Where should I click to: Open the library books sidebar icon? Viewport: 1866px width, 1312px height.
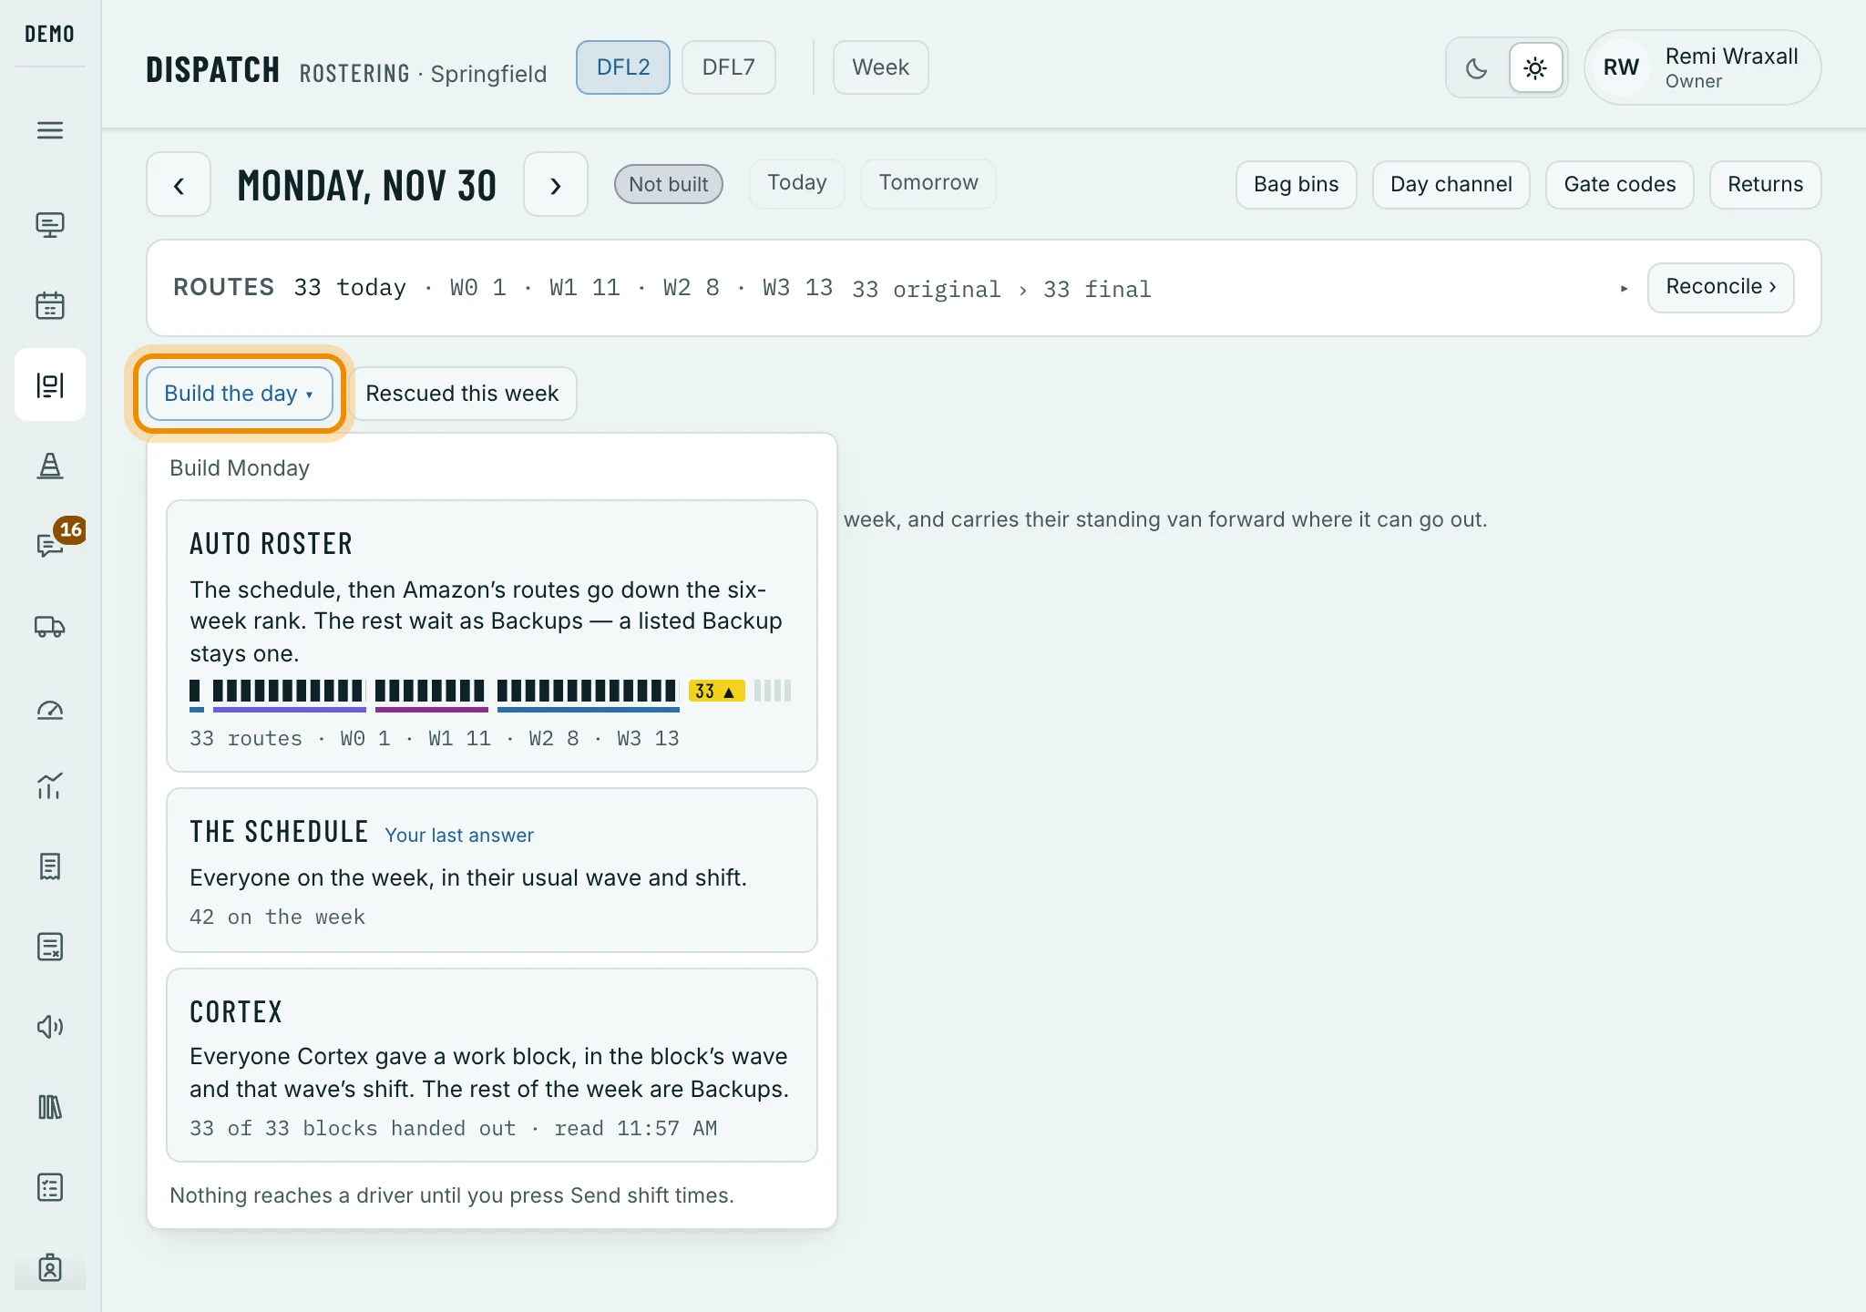coord(50,1107)
